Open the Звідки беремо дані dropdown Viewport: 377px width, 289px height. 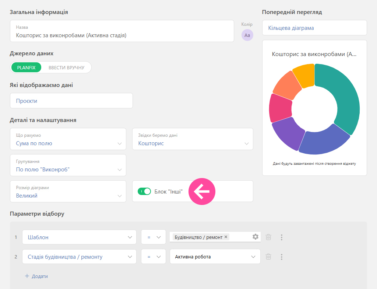pos(193,139)
